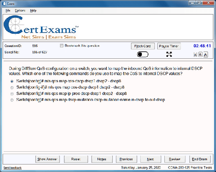This screenshot has width=216, height=172.
Task: Click the Exam window title bar icon
Action: pyautogui.click(x=4, y=4)
